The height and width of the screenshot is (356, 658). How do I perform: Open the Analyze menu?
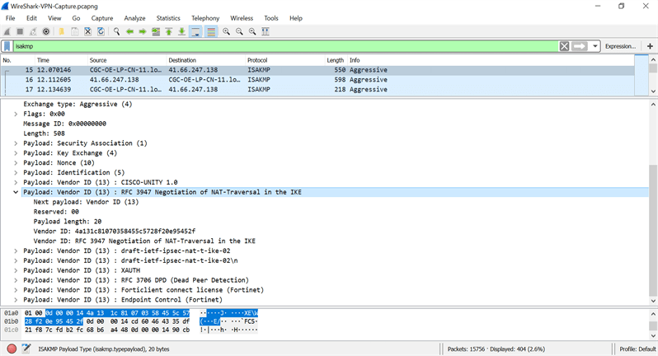pos(134,18)
